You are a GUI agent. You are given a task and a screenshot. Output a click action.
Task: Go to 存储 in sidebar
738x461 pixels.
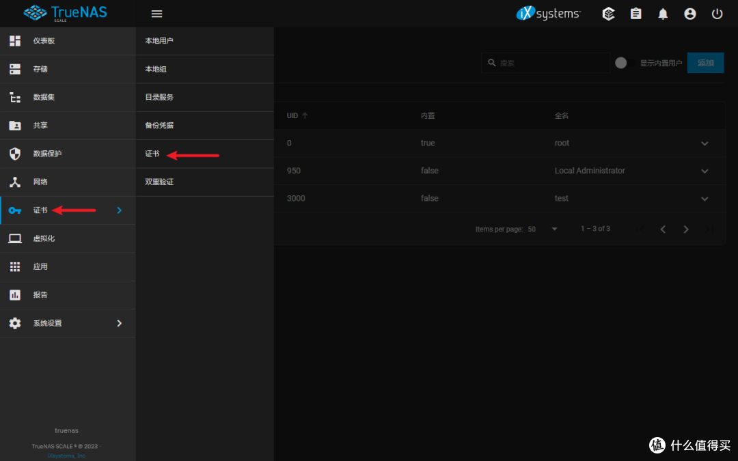coord(68,69)
